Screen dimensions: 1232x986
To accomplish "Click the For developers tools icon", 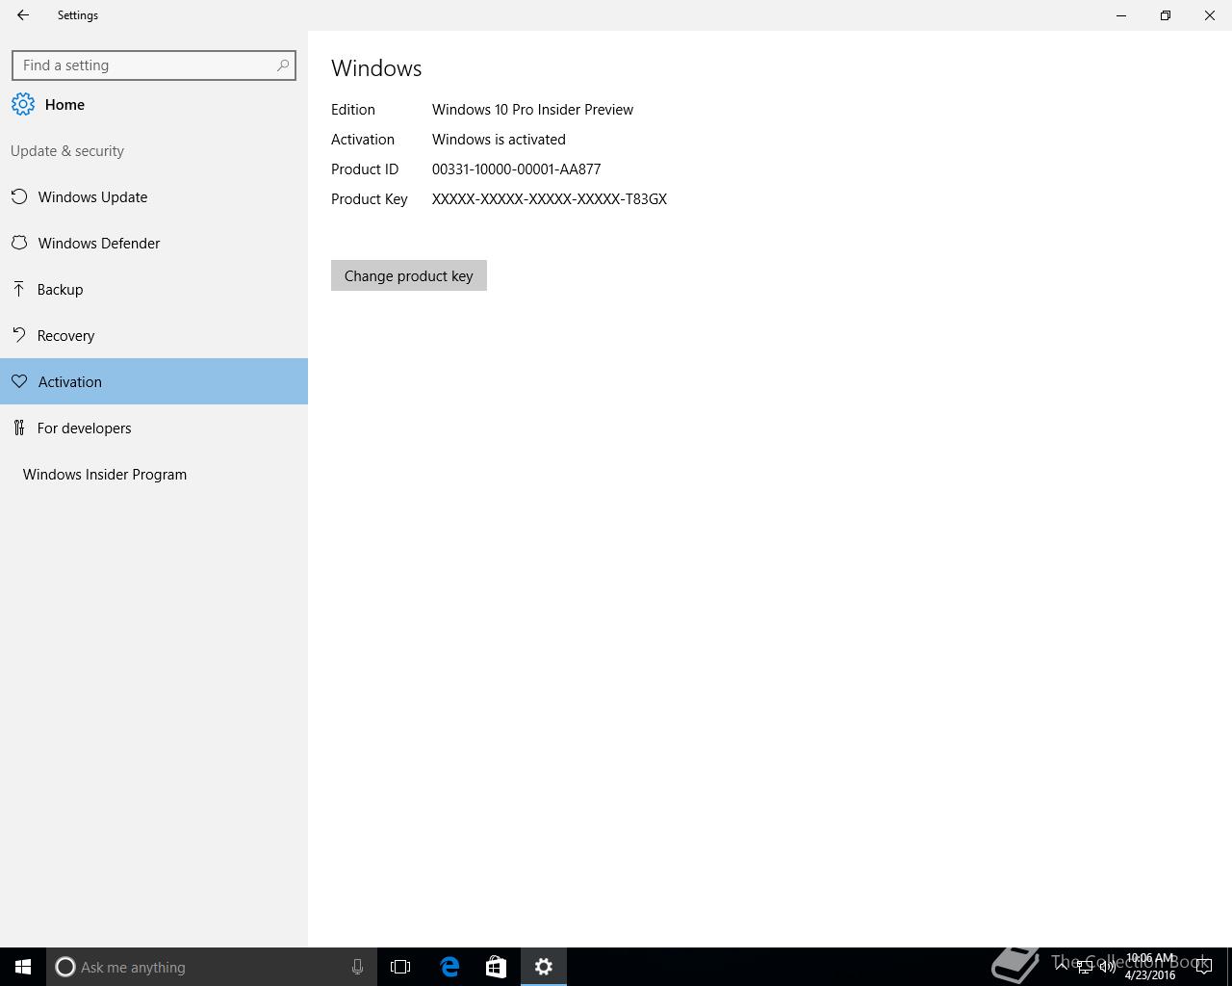I will click(x=19, y=428).
